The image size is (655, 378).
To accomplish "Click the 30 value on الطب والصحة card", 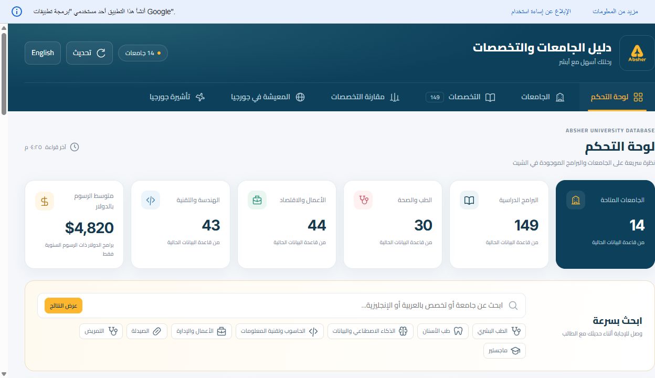I will (423, 225).
